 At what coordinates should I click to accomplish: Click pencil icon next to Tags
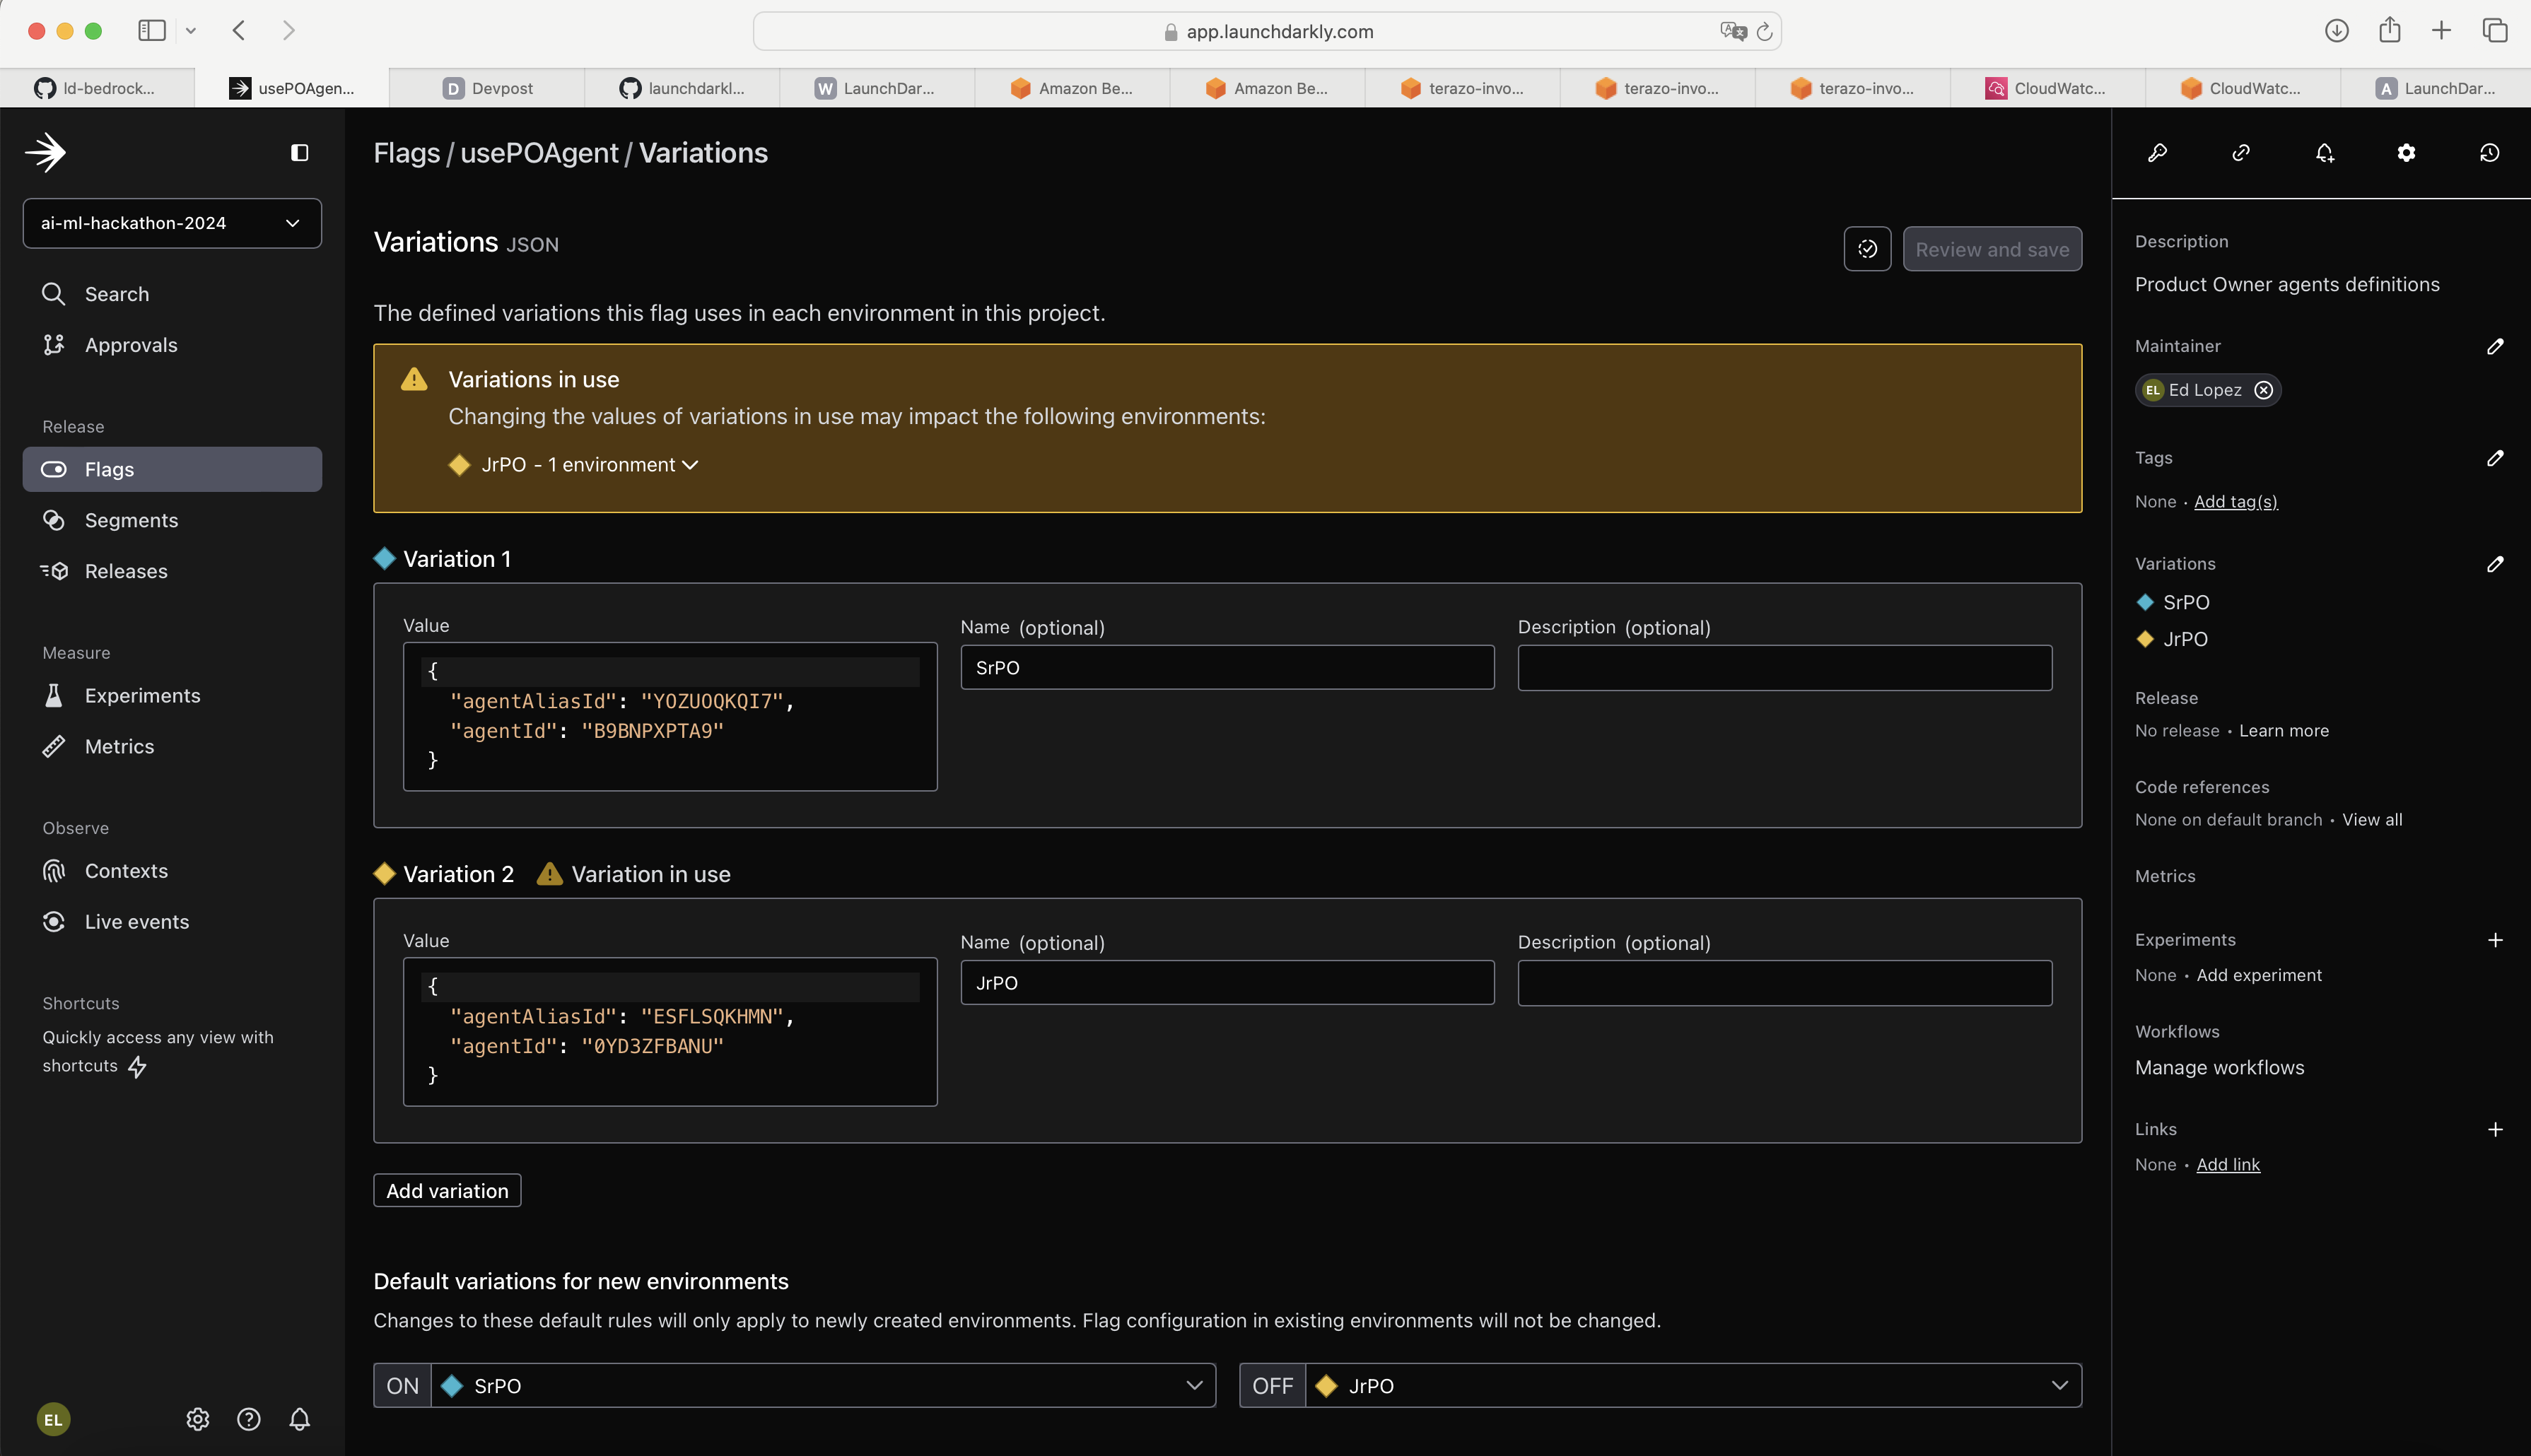click(x=2495, y=458)
